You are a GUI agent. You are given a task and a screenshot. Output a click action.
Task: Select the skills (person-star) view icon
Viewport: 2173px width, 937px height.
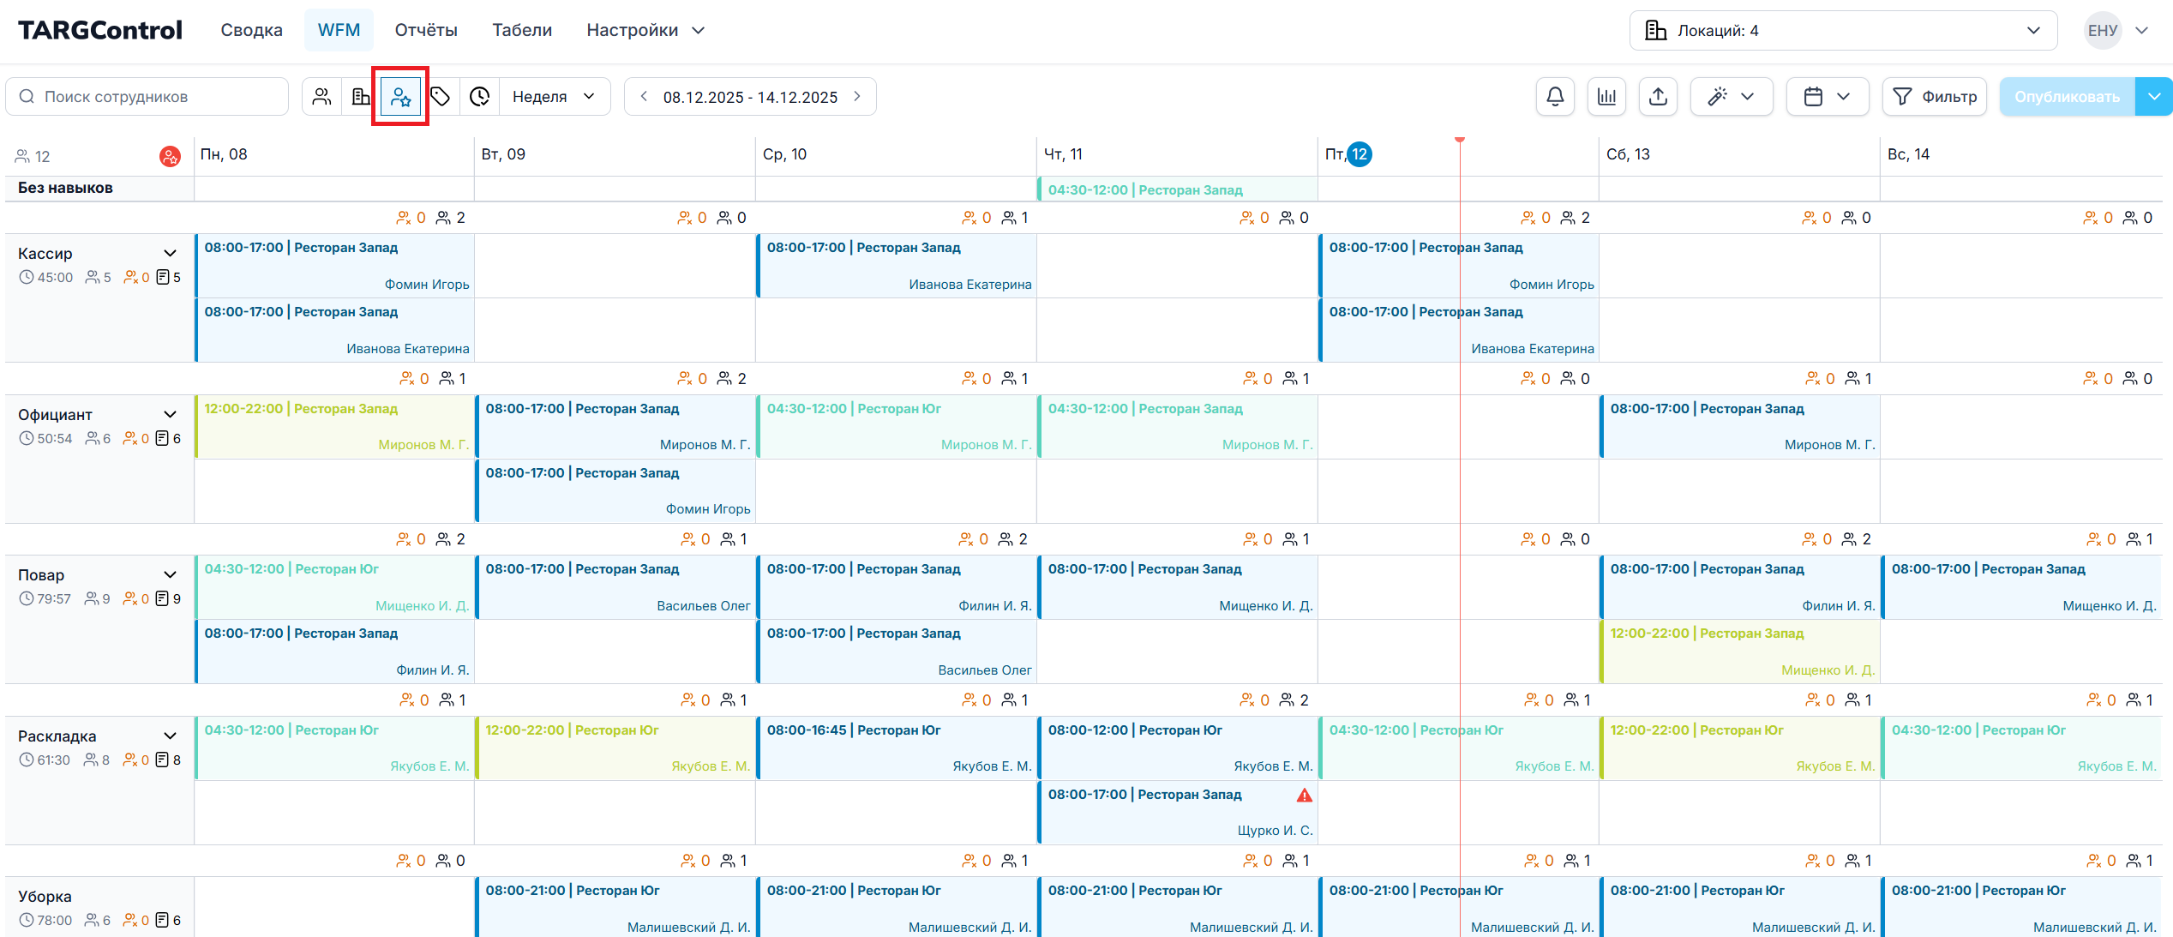coord(400,97)
